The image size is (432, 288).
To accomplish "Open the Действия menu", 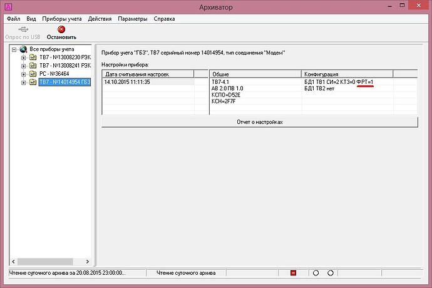I will coord(100,19).
